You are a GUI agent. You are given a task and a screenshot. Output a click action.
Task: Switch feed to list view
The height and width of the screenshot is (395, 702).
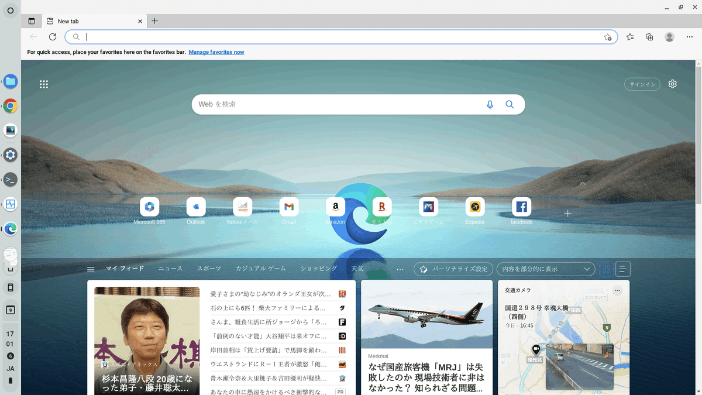click(623, 269)
